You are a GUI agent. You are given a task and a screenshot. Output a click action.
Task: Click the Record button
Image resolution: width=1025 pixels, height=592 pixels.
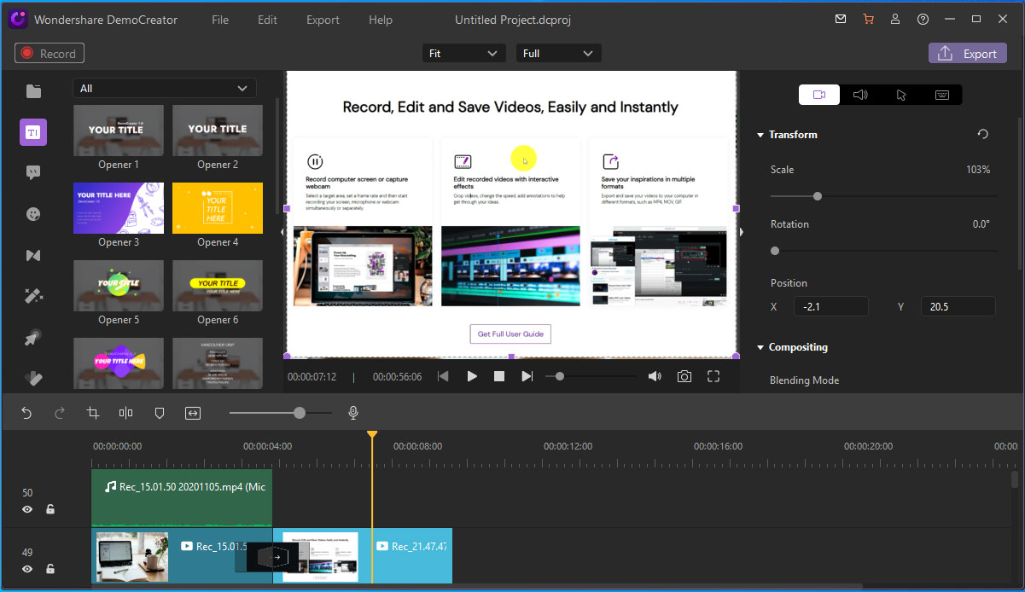50,54
